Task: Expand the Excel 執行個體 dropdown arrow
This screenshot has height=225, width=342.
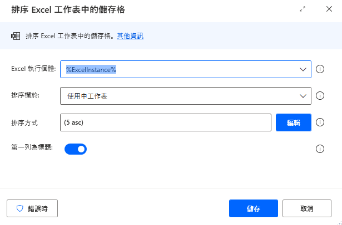Action: 303,69
